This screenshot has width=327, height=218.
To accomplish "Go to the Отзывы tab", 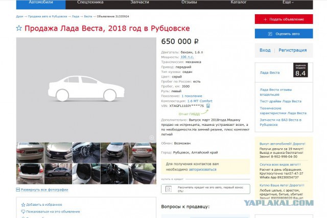I will click(189, 3).
